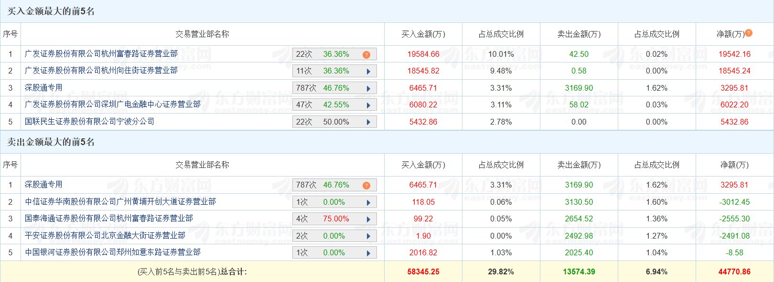The height and width of the screenshot is (282, 774).
Task: Click the arrow icon for 平安证券北京金融大街 row
Action: pos(368,236)
